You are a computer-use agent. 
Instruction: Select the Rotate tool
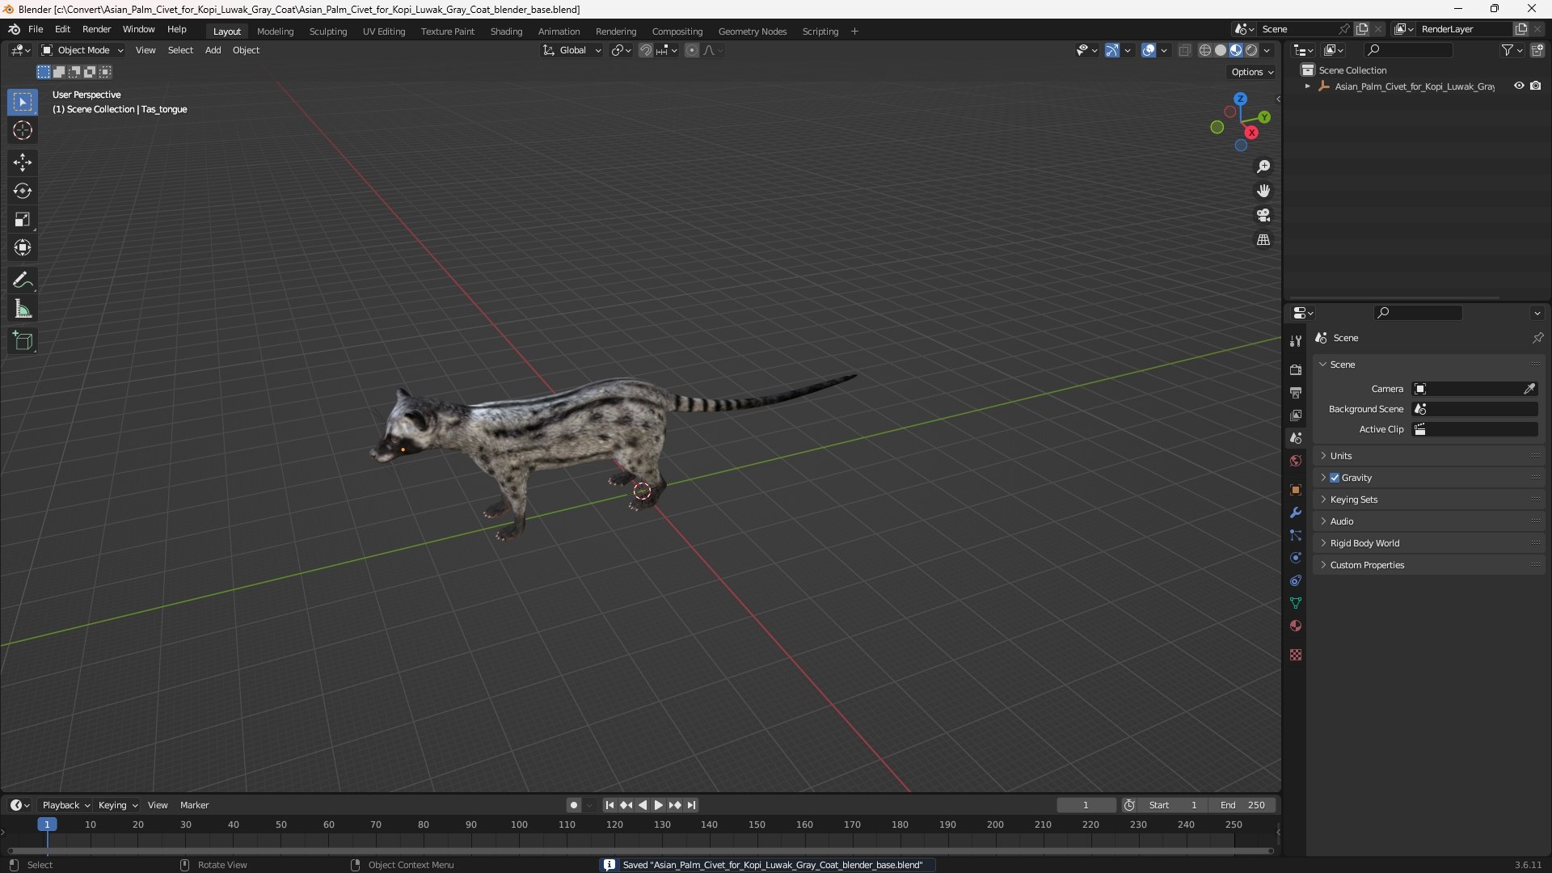23,191
